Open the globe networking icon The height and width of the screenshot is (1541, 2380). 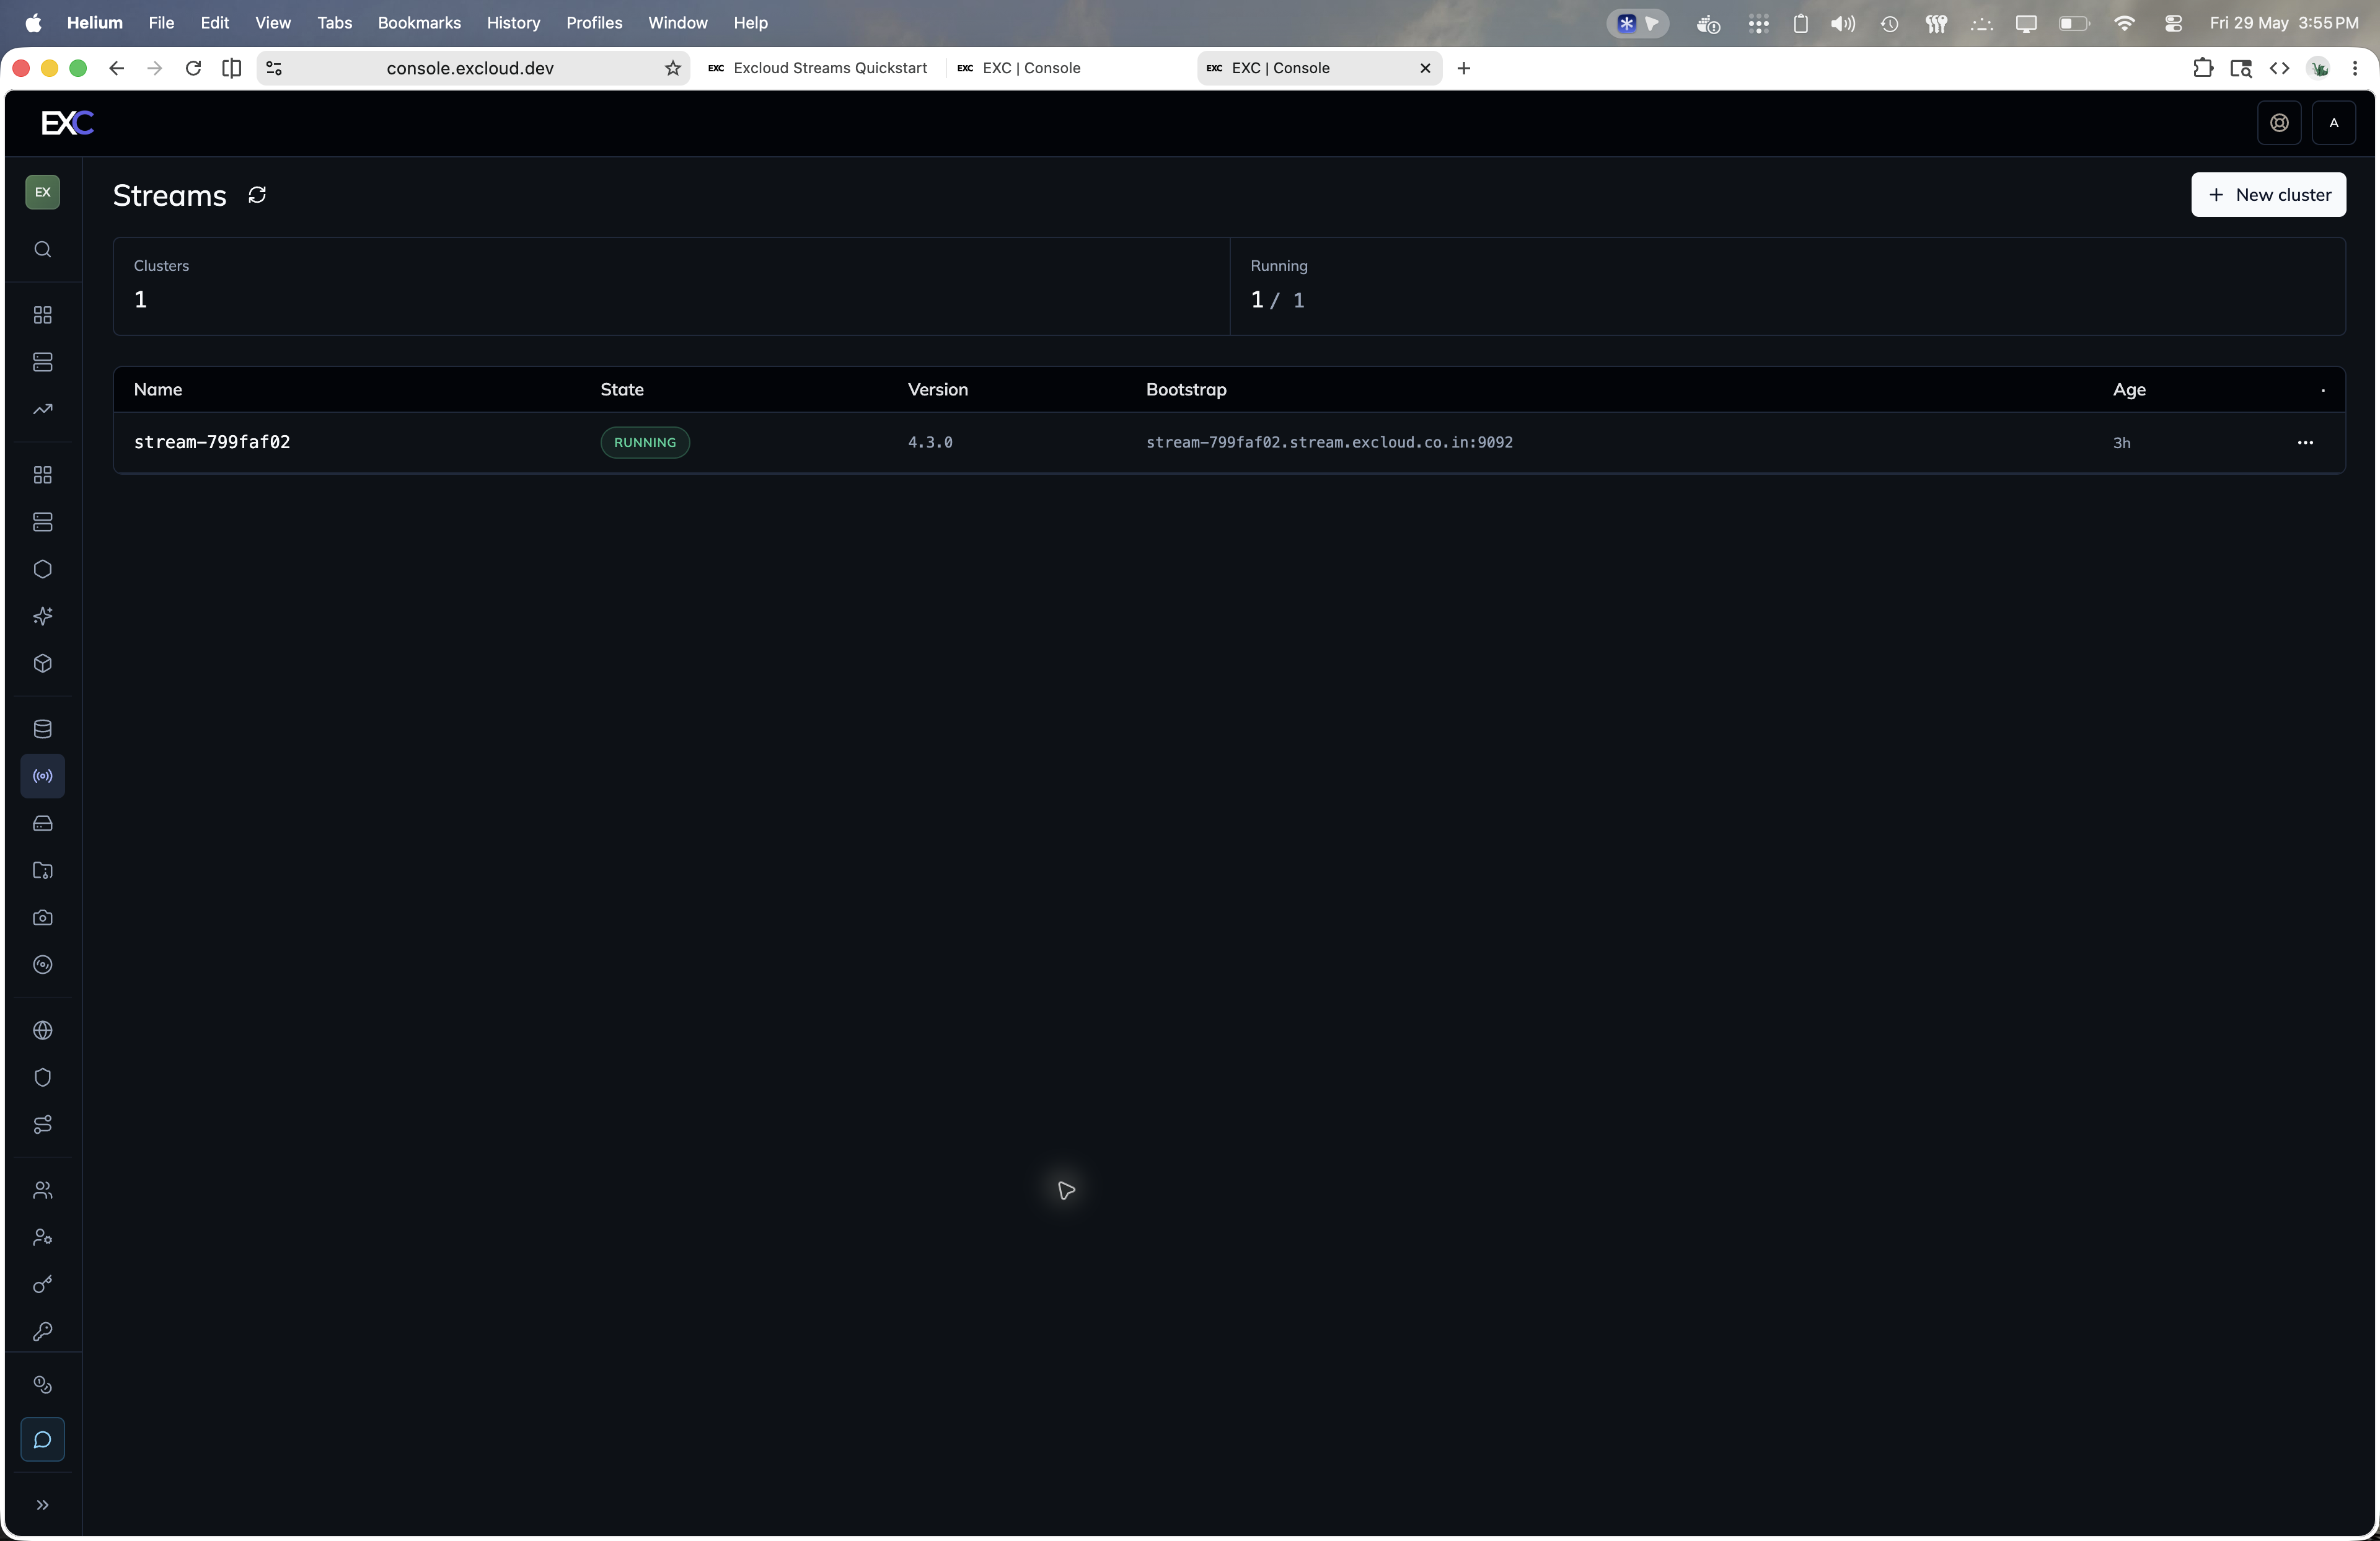coord(42,1030)
